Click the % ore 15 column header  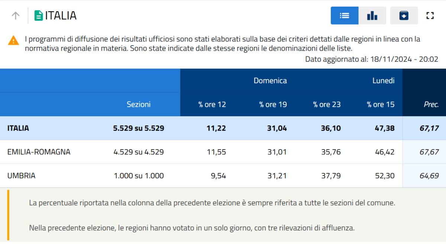click(x=381, y=105)
